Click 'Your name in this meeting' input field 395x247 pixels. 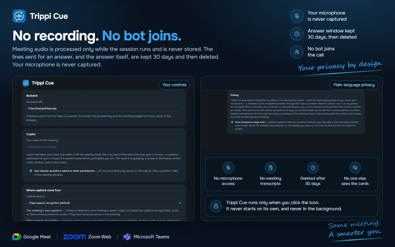[x=104, y=147]
